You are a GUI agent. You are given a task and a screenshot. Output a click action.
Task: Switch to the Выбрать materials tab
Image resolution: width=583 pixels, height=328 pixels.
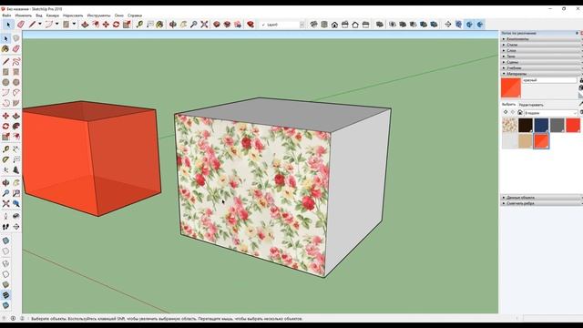coord(508,105)
